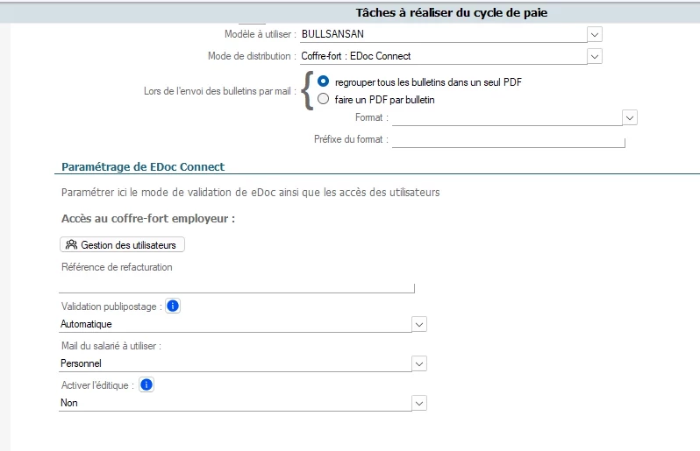The height and width of the screenshot is (451, 700).
Task: Open the Validation publipostage dropdown arrow
Action: [419, 324]
